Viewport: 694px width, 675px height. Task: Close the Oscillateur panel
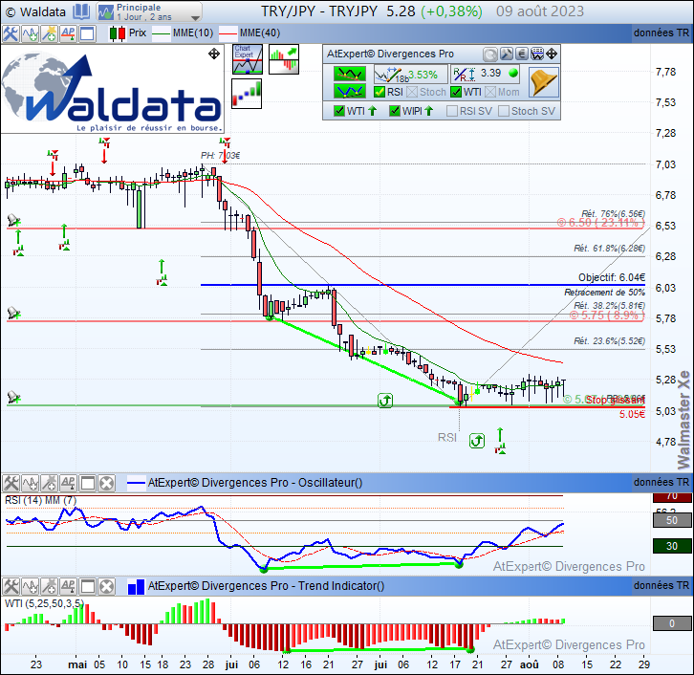[x=106, y=484]
